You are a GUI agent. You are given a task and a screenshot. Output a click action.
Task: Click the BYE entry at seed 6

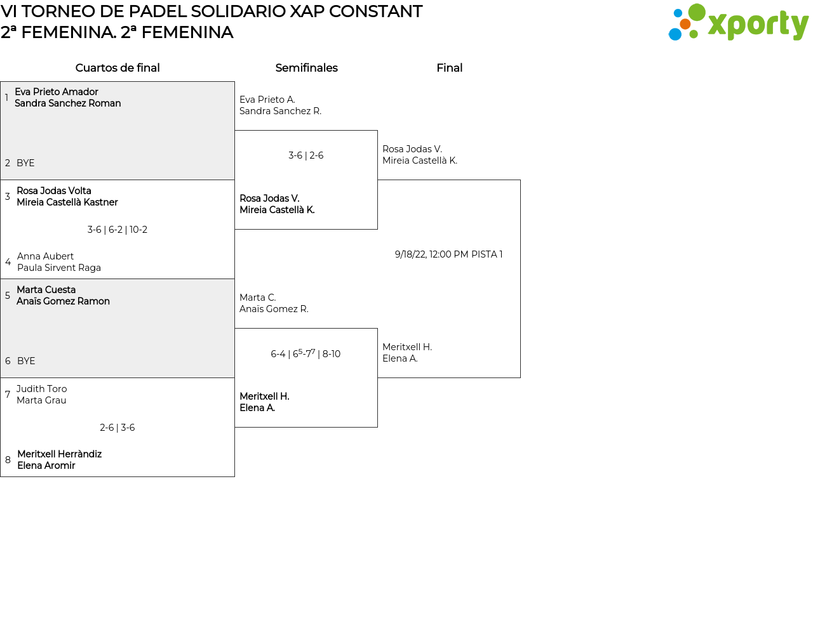point(26,361)
